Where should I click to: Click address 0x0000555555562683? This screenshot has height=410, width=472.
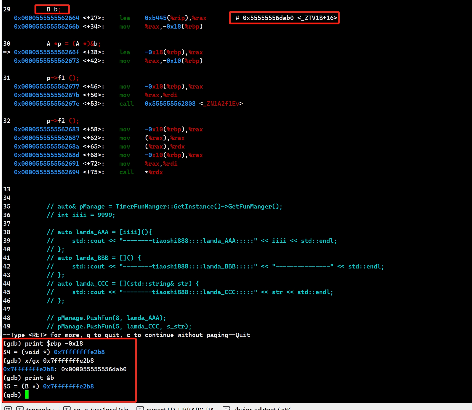[x=47, y=129]
